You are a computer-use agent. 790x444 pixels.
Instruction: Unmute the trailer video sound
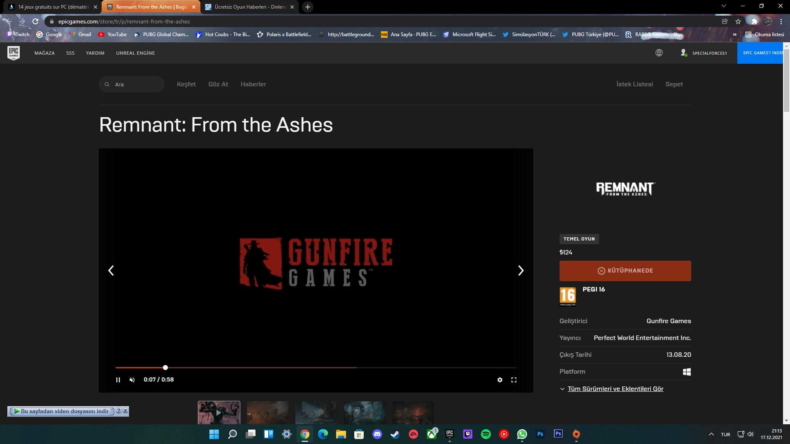(x=132, y=380)
